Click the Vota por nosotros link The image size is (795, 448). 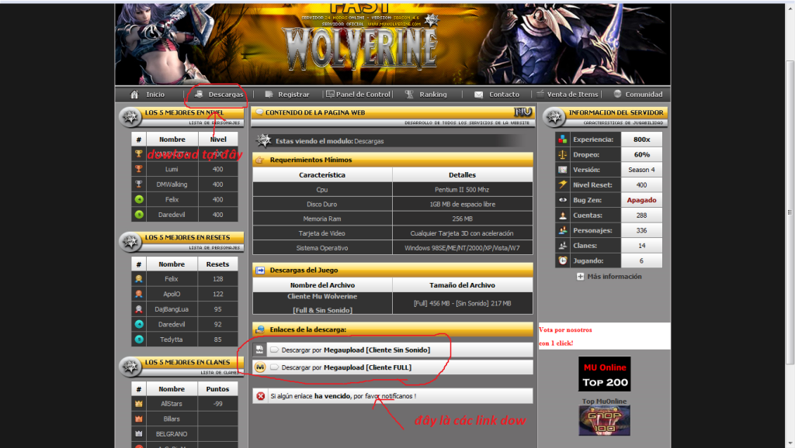565,336
